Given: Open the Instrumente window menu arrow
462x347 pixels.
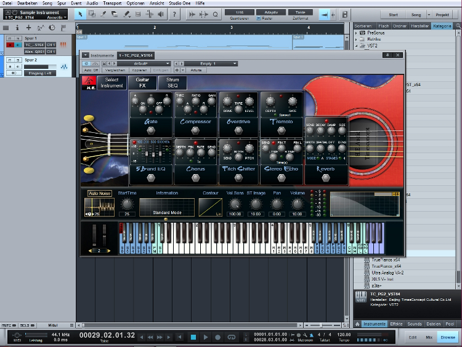Looking at the screenshot, I should coord(85,55).
